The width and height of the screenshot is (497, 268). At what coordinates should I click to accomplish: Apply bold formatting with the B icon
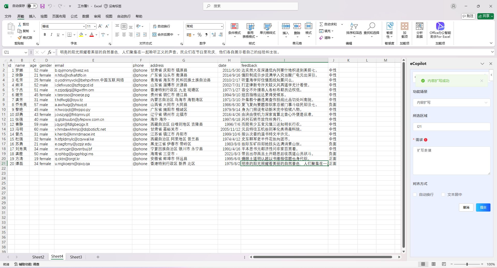(x=45, y=35)
